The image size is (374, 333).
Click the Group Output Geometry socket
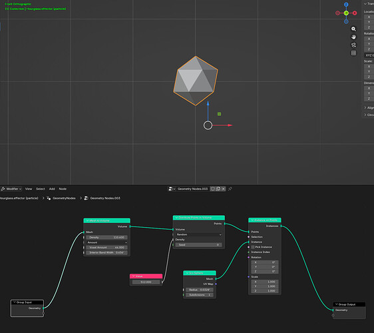(x=333, y=310)
